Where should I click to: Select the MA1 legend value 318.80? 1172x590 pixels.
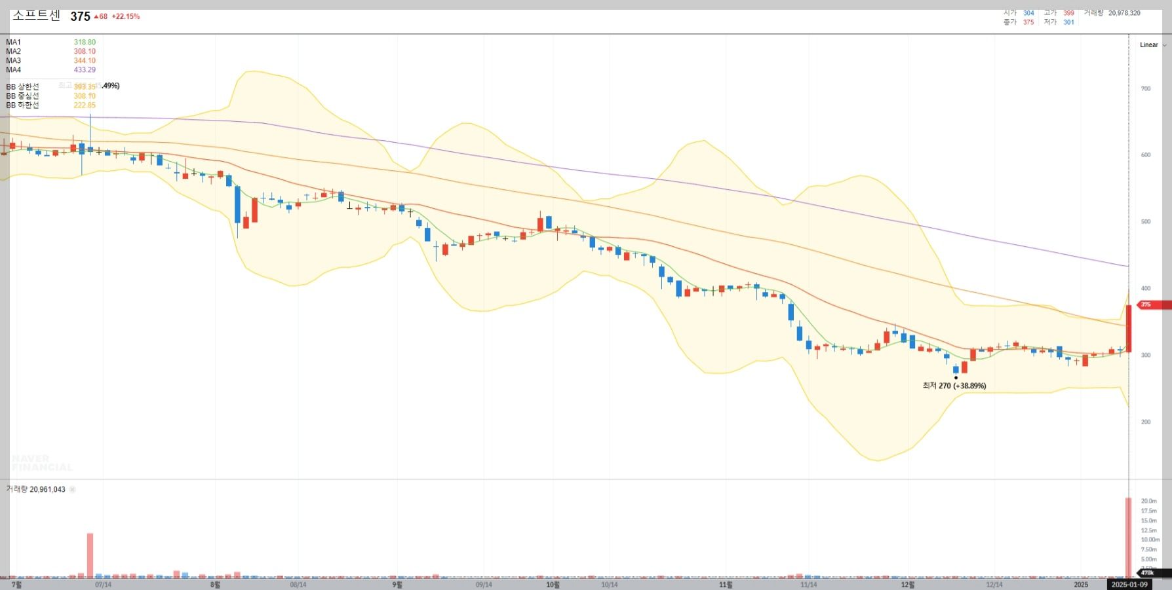pos(85,43)
